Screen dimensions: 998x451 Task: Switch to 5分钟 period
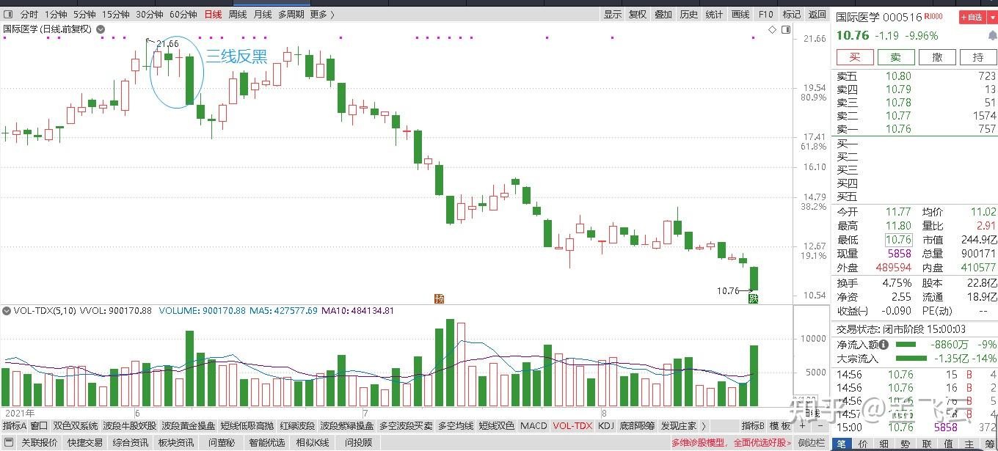coord(84,14)
